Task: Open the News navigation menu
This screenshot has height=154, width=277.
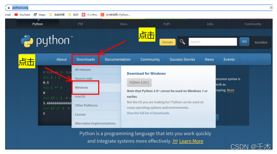Action: tap(209, 60)
